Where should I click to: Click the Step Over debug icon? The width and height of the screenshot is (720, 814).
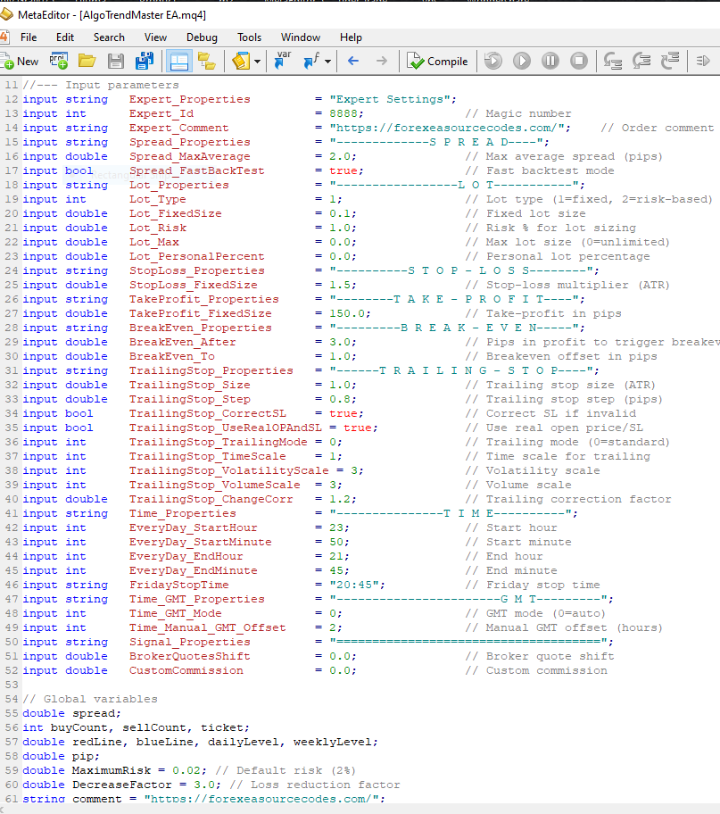tap(641, 62)
